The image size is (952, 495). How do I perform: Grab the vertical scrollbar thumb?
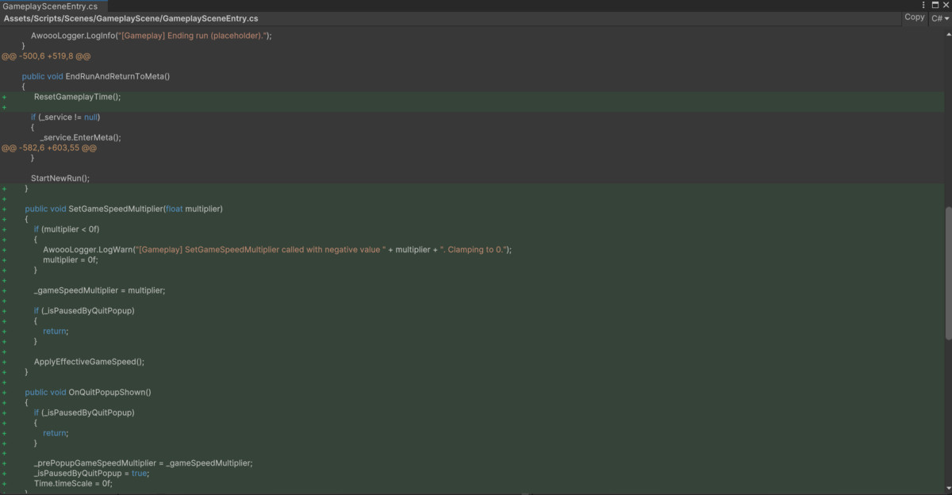pos(948,274)
